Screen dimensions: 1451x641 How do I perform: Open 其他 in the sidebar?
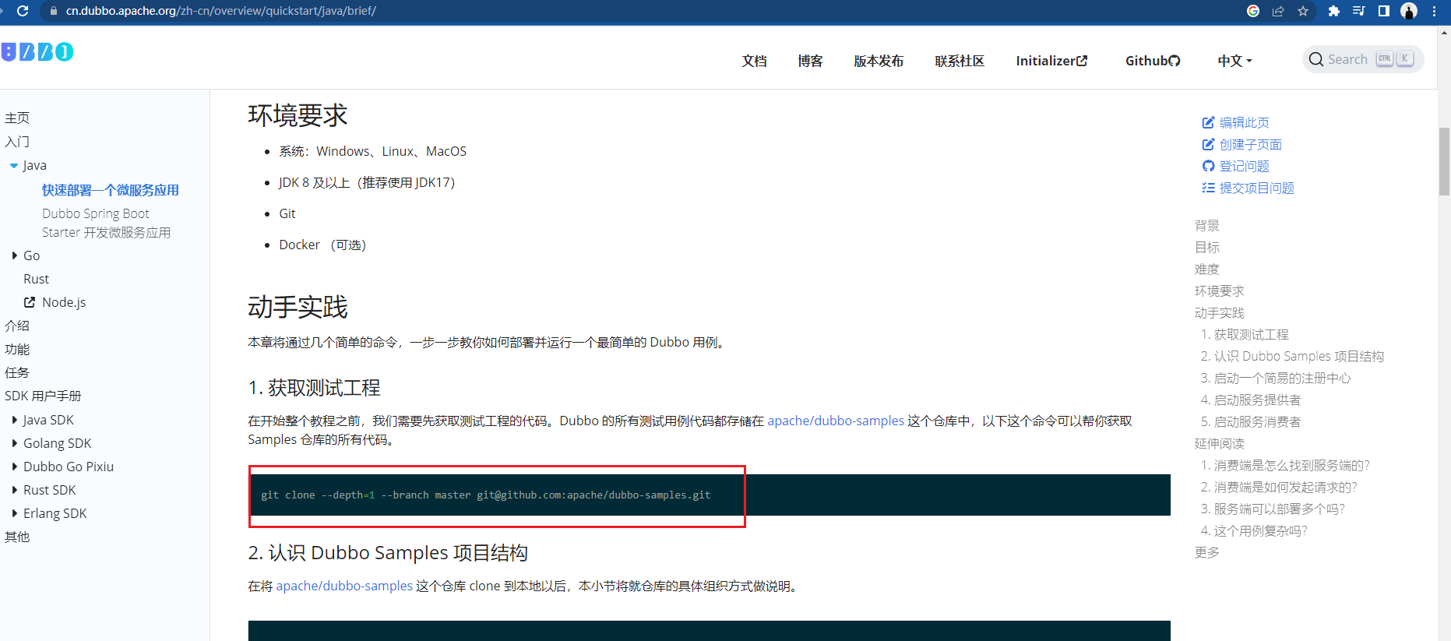[x=17, y=537]
